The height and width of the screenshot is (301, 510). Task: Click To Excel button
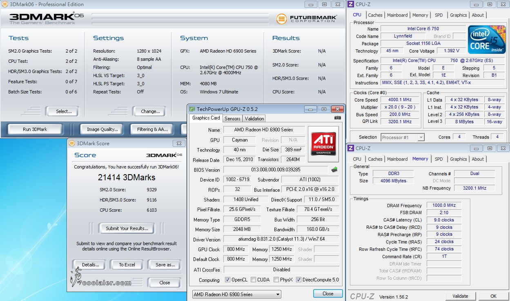pyautogui.click(x=127, y=265)
